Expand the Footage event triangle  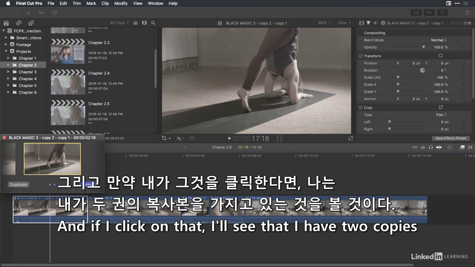tap(6, 44)
